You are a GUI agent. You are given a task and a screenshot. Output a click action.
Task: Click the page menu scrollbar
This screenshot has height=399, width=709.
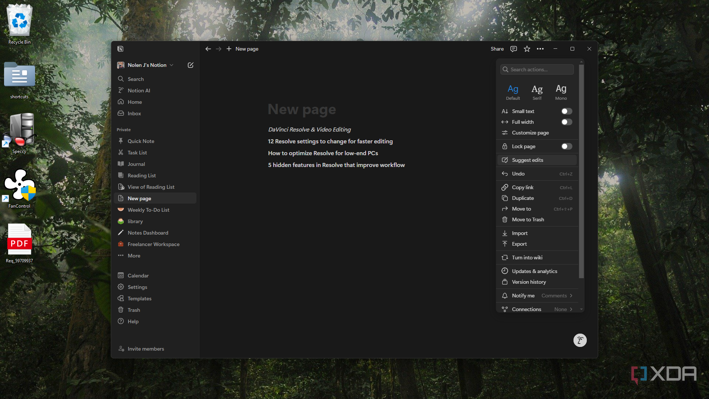tap(581, 171)
